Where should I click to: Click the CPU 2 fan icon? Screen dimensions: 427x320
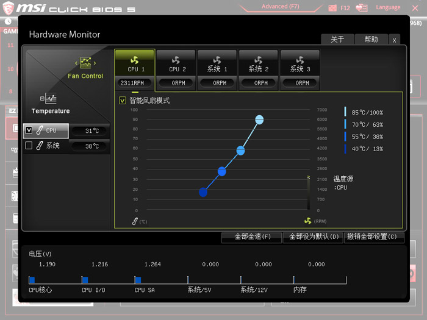pyautogui.click(x=176, y=60)
